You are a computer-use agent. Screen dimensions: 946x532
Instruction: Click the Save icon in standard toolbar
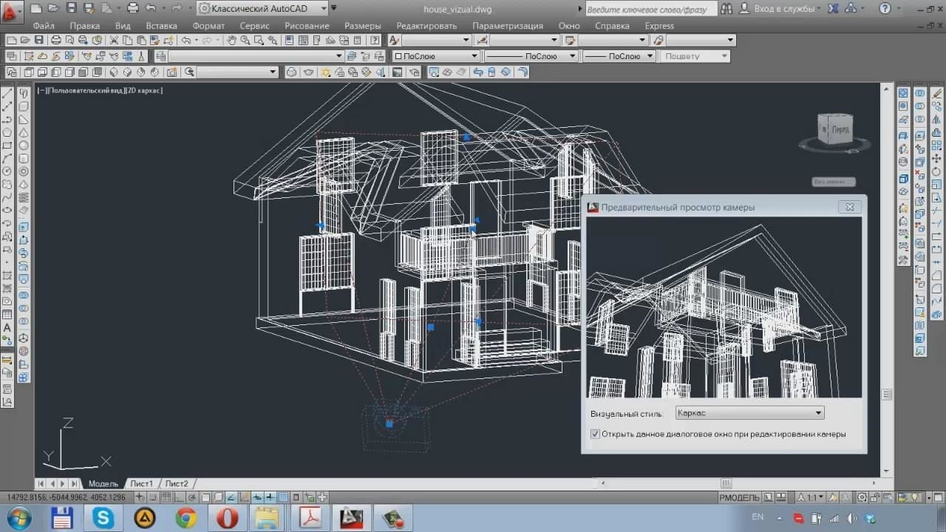pos(38,40)
